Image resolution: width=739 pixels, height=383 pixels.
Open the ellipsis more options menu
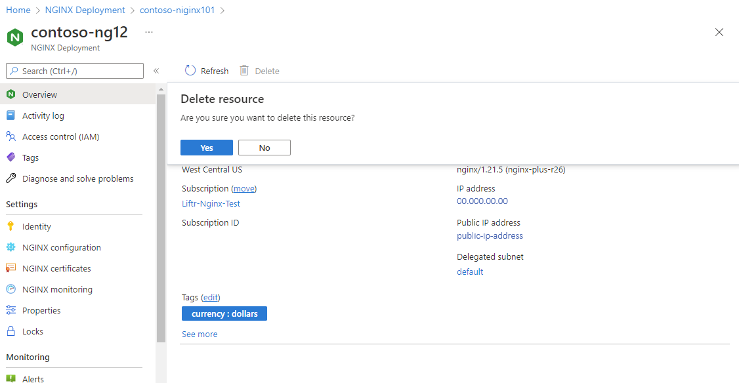click(149, 32)
